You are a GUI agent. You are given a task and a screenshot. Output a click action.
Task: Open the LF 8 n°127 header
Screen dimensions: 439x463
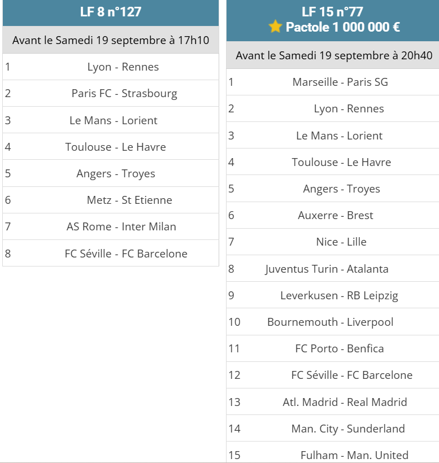(x=111, y=12)
